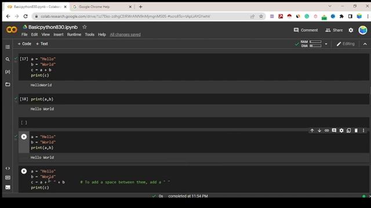Image resolution: width=371 pixels, height=208 pixels.
Task: Open the Insert menu
Action: tap(59, 35)
